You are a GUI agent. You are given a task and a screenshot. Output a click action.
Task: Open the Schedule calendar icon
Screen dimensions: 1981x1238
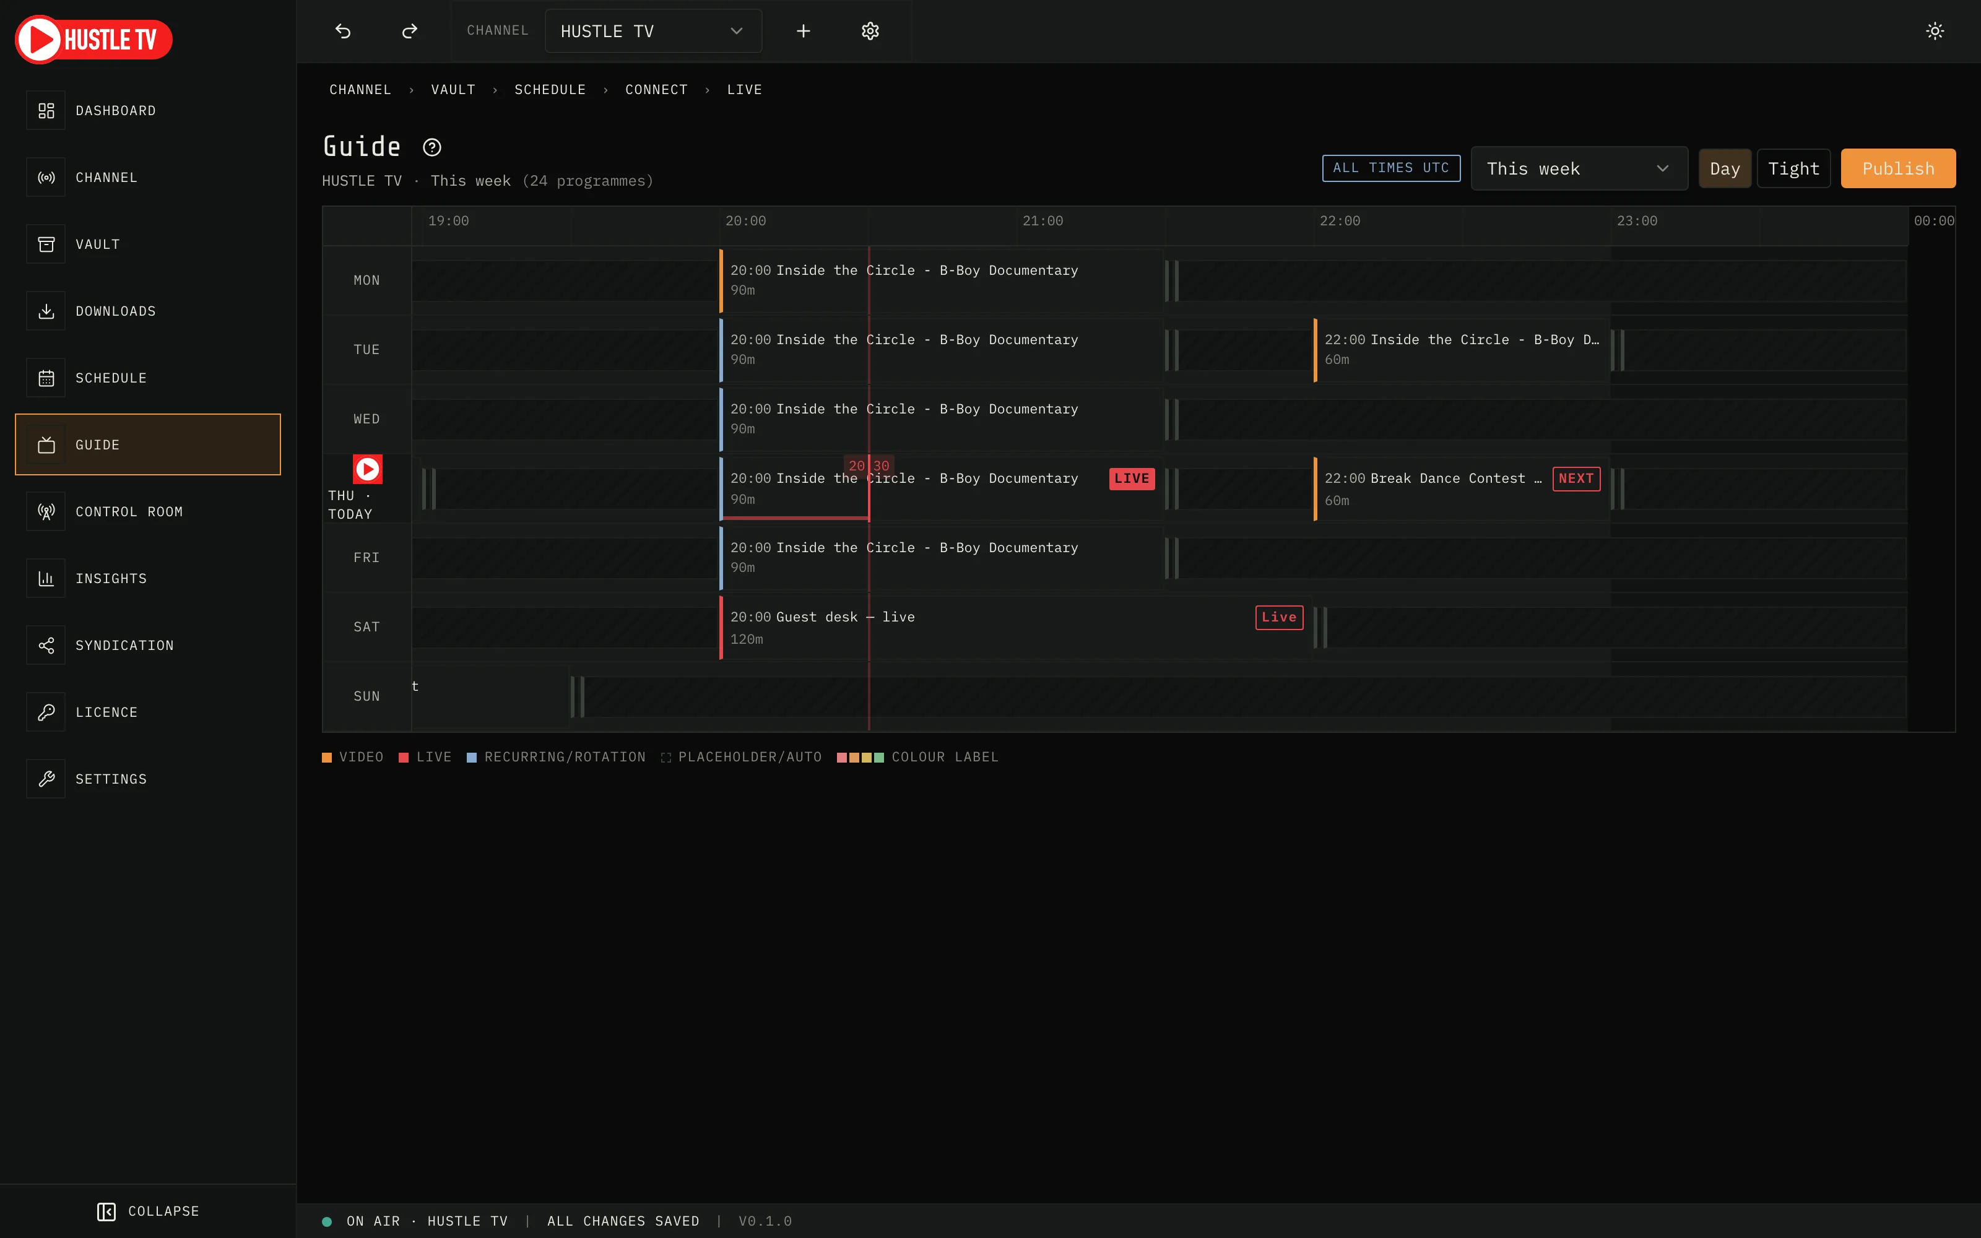tap(46, 378)
